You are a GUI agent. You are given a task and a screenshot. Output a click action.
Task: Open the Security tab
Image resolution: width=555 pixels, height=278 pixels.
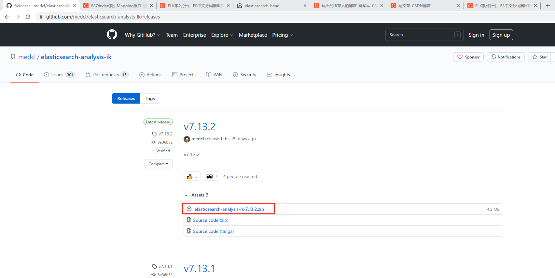pos(245,75)
